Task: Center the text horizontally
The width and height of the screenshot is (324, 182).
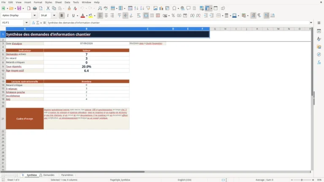Action: pyautogui.click(x=106, y=16)
